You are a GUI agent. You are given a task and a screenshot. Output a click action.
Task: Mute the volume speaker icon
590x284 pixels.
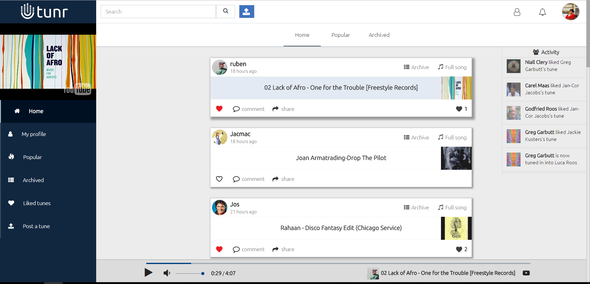point(167,273)
